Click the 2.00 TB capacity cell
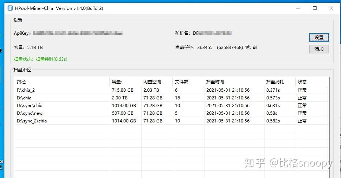 pos(120,98)
